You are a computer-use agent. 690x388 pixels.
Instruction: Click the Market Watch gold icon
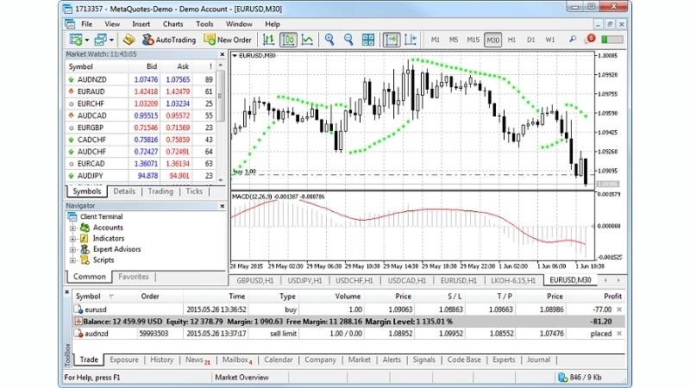pyautogui.click(x=129, y=40)
